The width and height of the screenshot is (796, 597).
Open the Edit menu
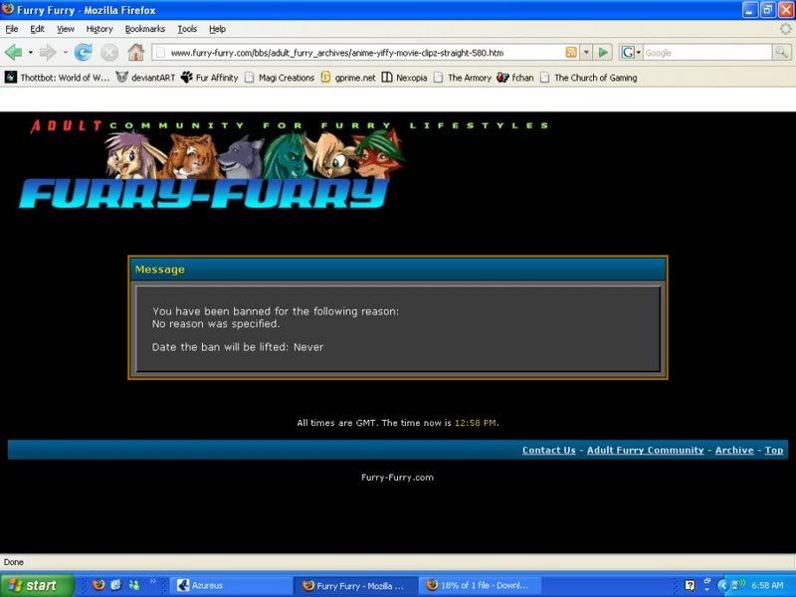tap(37, 29)
